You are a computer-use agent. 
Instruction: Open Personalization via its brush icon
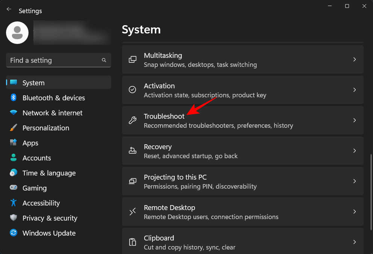[14, 128]
